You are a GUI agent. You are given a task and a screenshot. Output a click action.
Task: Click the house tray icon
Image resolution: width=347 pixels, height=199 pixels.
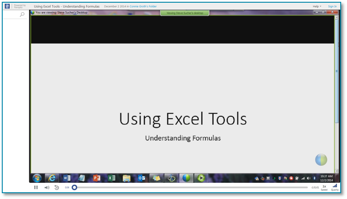tap(257, 178)
